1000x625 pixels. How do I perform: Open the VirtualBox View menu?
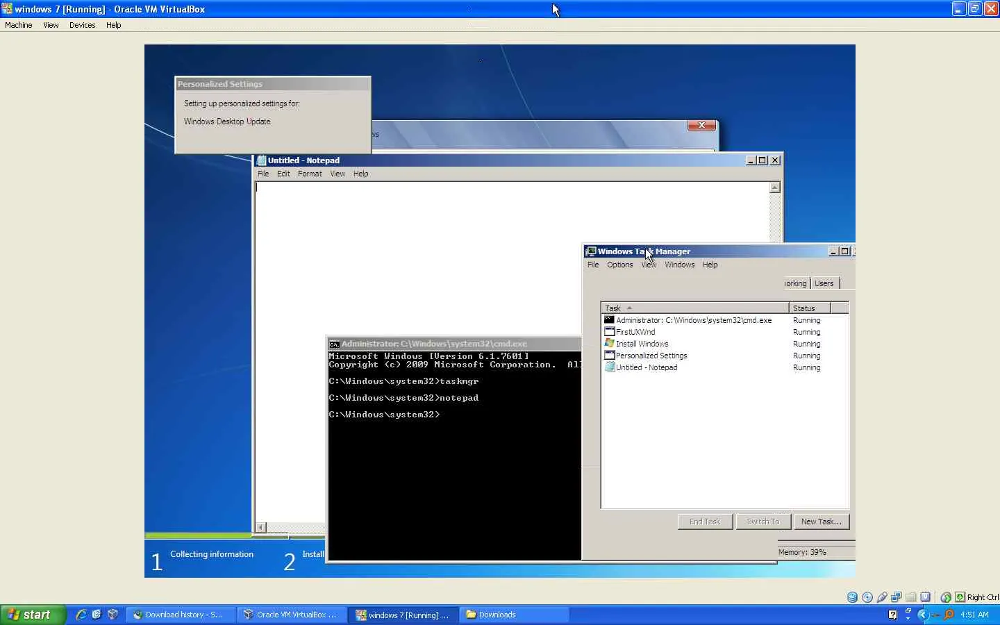pos(51,25)
